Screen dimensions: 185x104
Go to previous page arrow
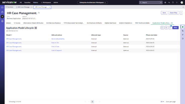coord(89,102)
